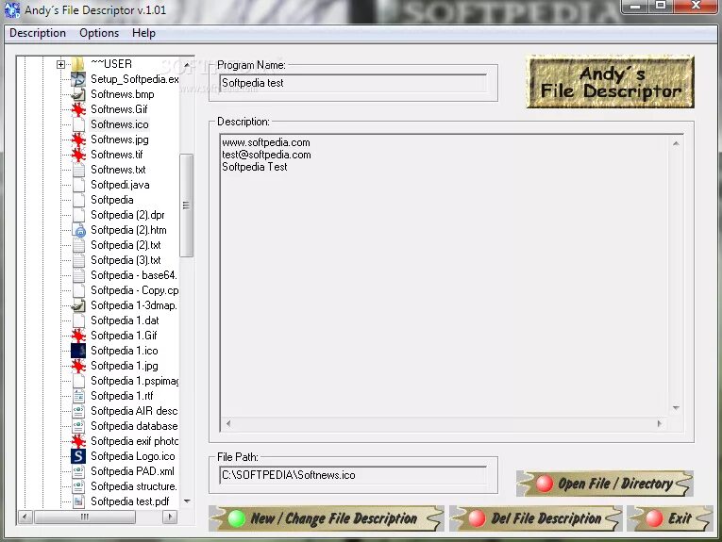Viewport: 722px width, 542px height.
Task: Click the Softpedia 1.ico dark icon
Action: [78, 351]
